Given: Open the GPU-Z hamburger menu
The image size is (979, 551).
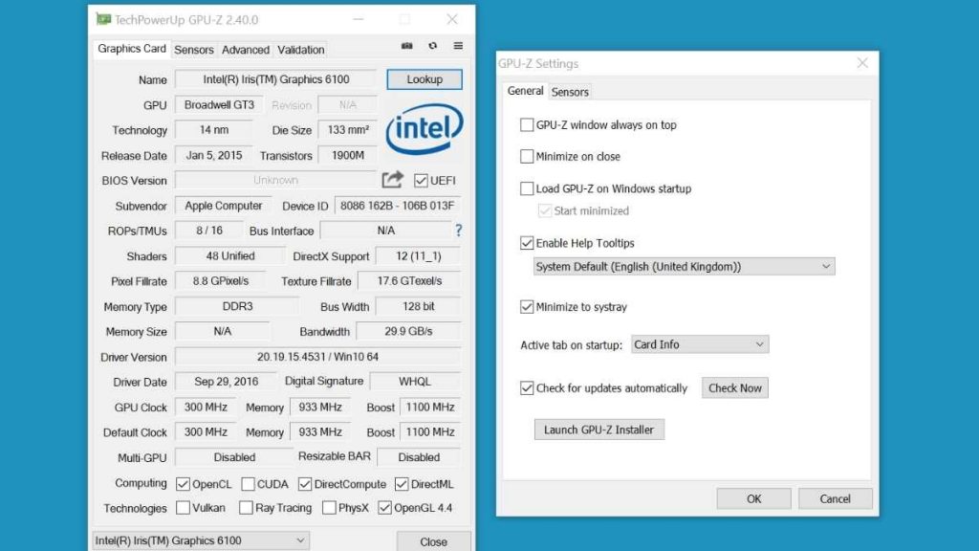Looking at the screenshot, I should [458, 46].
